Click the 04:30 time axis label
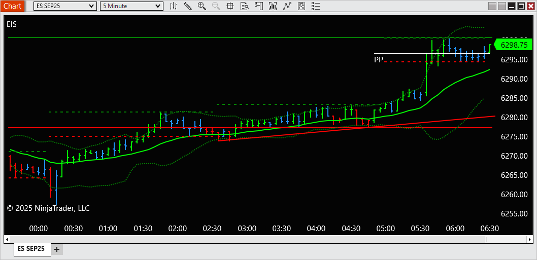Image resolution: width=537 pixels, height=260 pixels. point(351,228)
